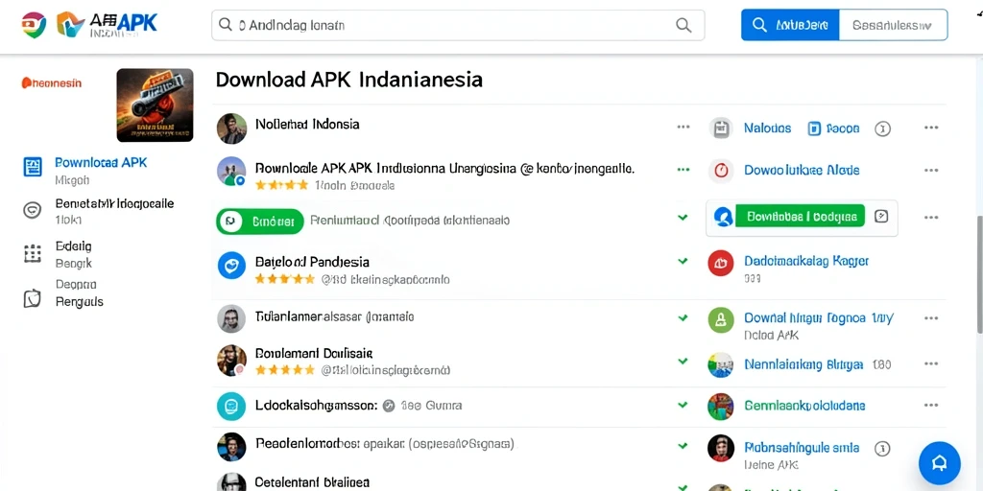Click the outlined button next to blue search button

tap(892, 25)
